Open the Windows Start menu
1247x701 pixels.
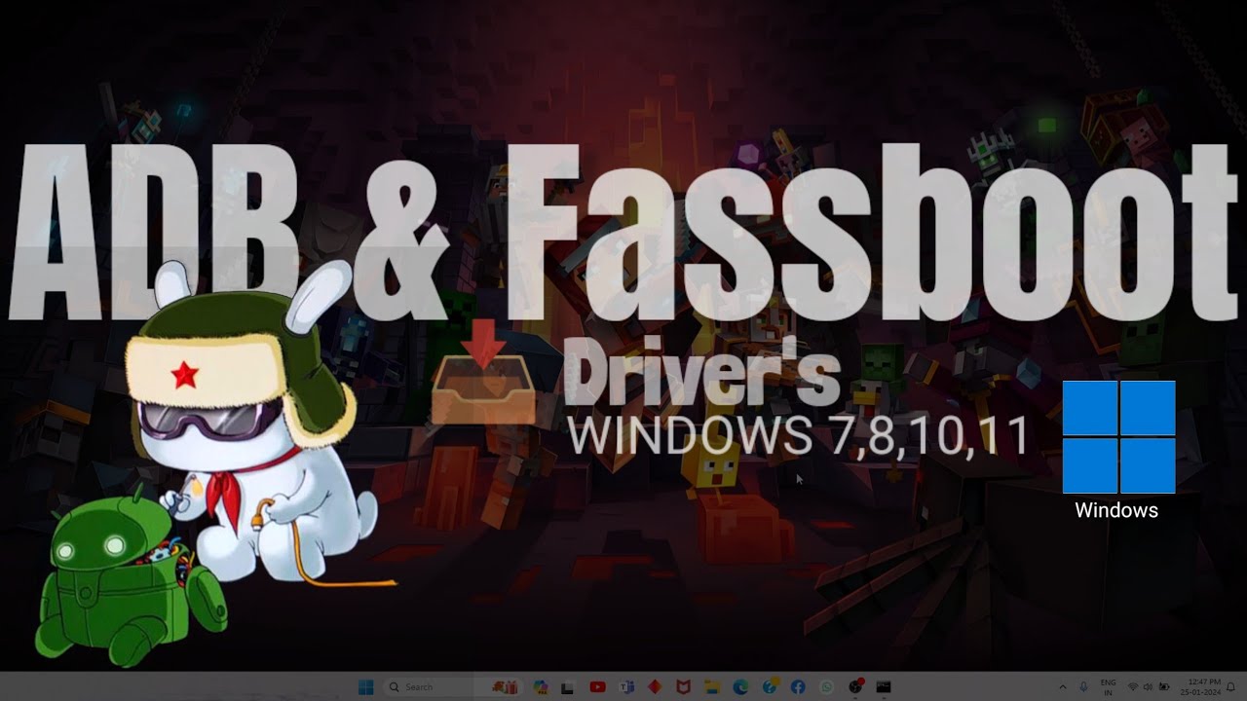click(365, 687)
